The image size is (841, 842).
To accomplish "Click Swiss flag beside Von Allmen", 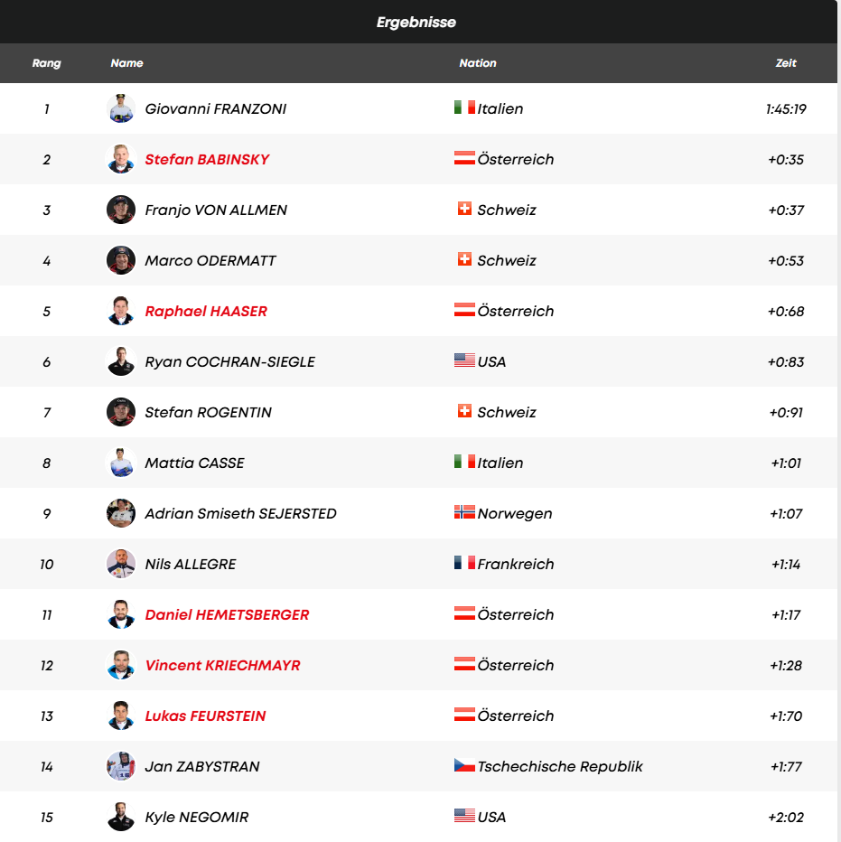I will tap(464, 209).
